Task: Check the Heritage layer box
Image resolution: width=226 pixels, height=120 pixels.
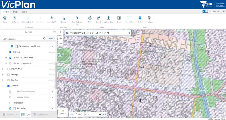Action: point(8,75)
